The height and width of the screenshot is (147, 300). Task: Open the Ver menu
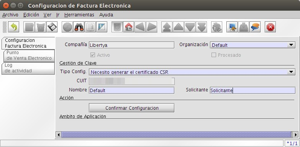point(47,14)
